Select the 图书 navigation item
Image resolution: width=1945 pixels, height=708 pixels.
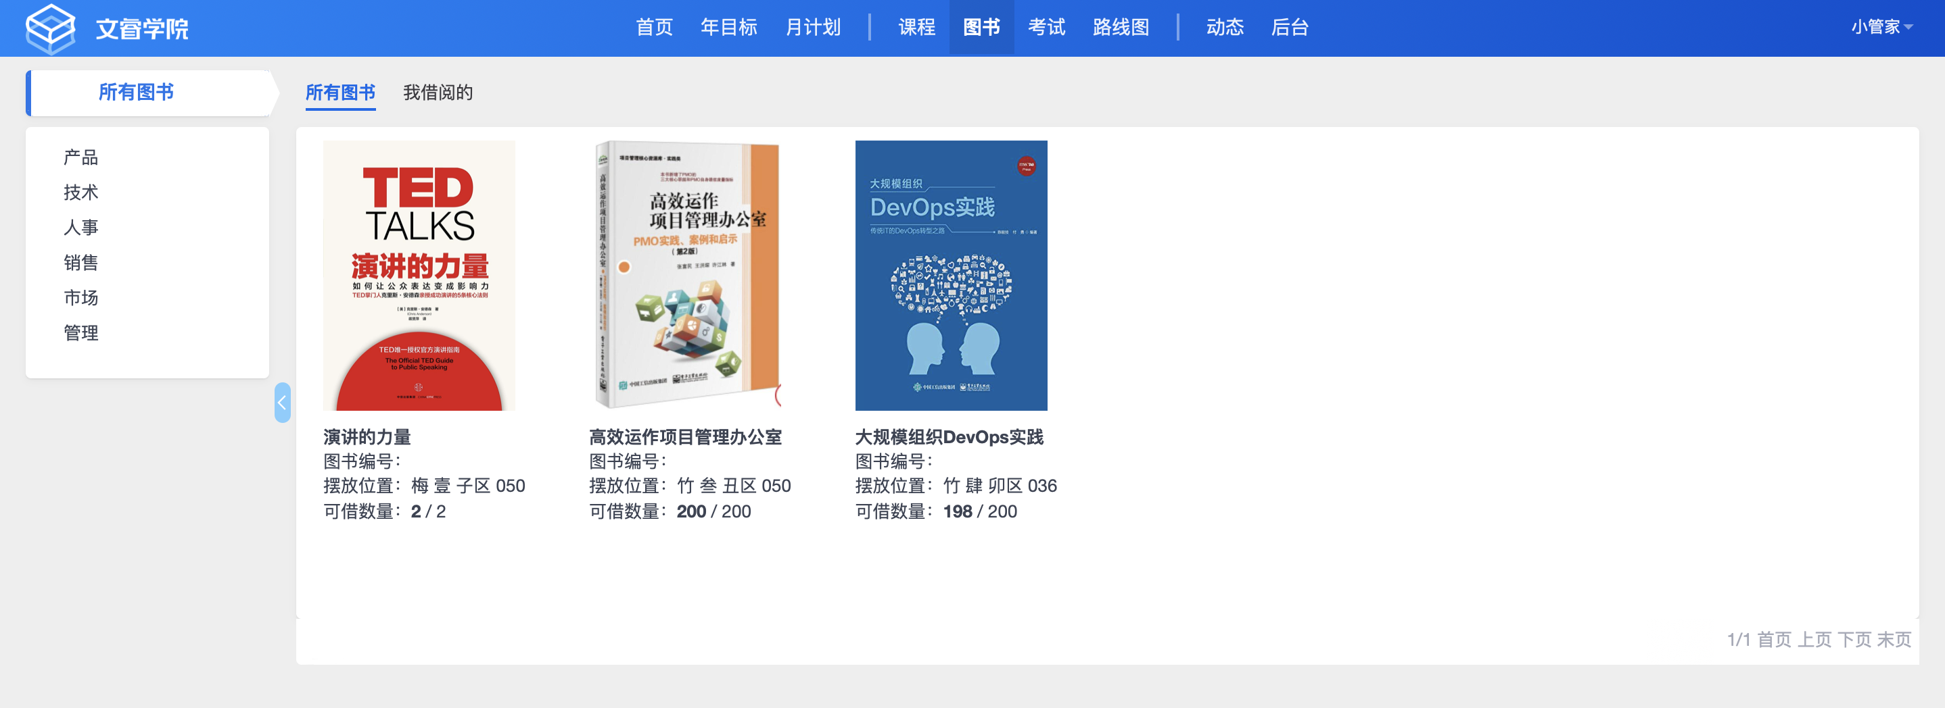(x=981, y=28)
